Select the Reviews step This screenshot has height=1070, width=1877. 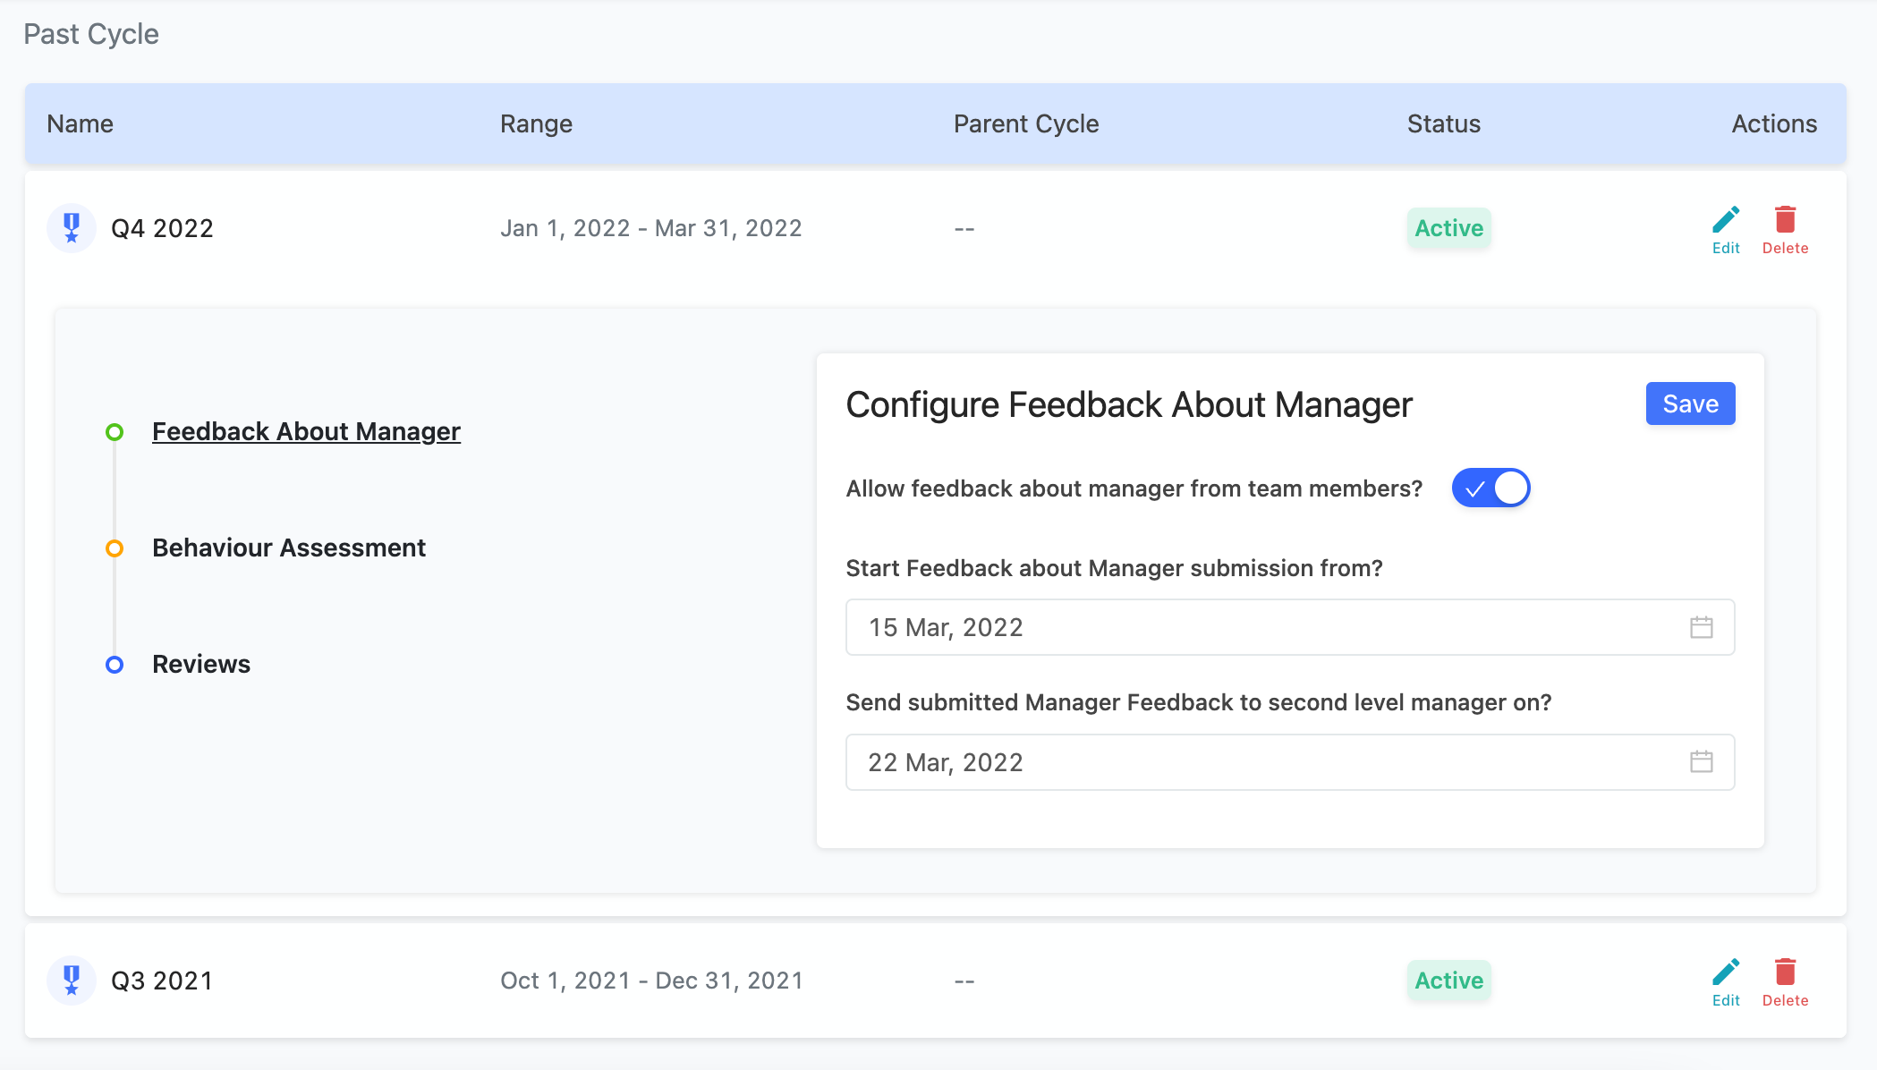pos(201,664)
